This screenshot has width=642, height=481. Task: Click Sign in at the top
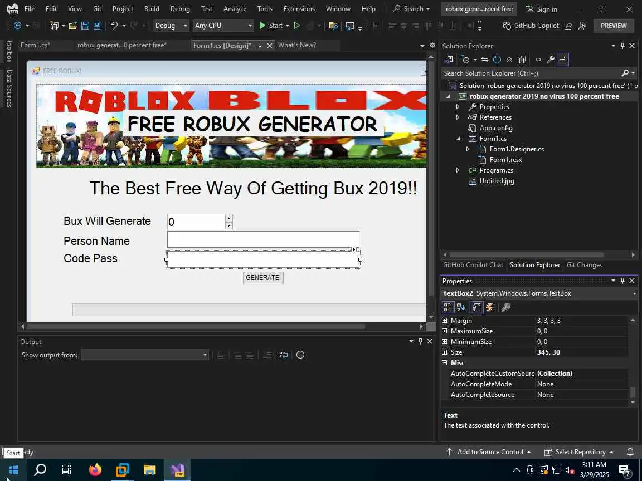click(x=542, y=9)
